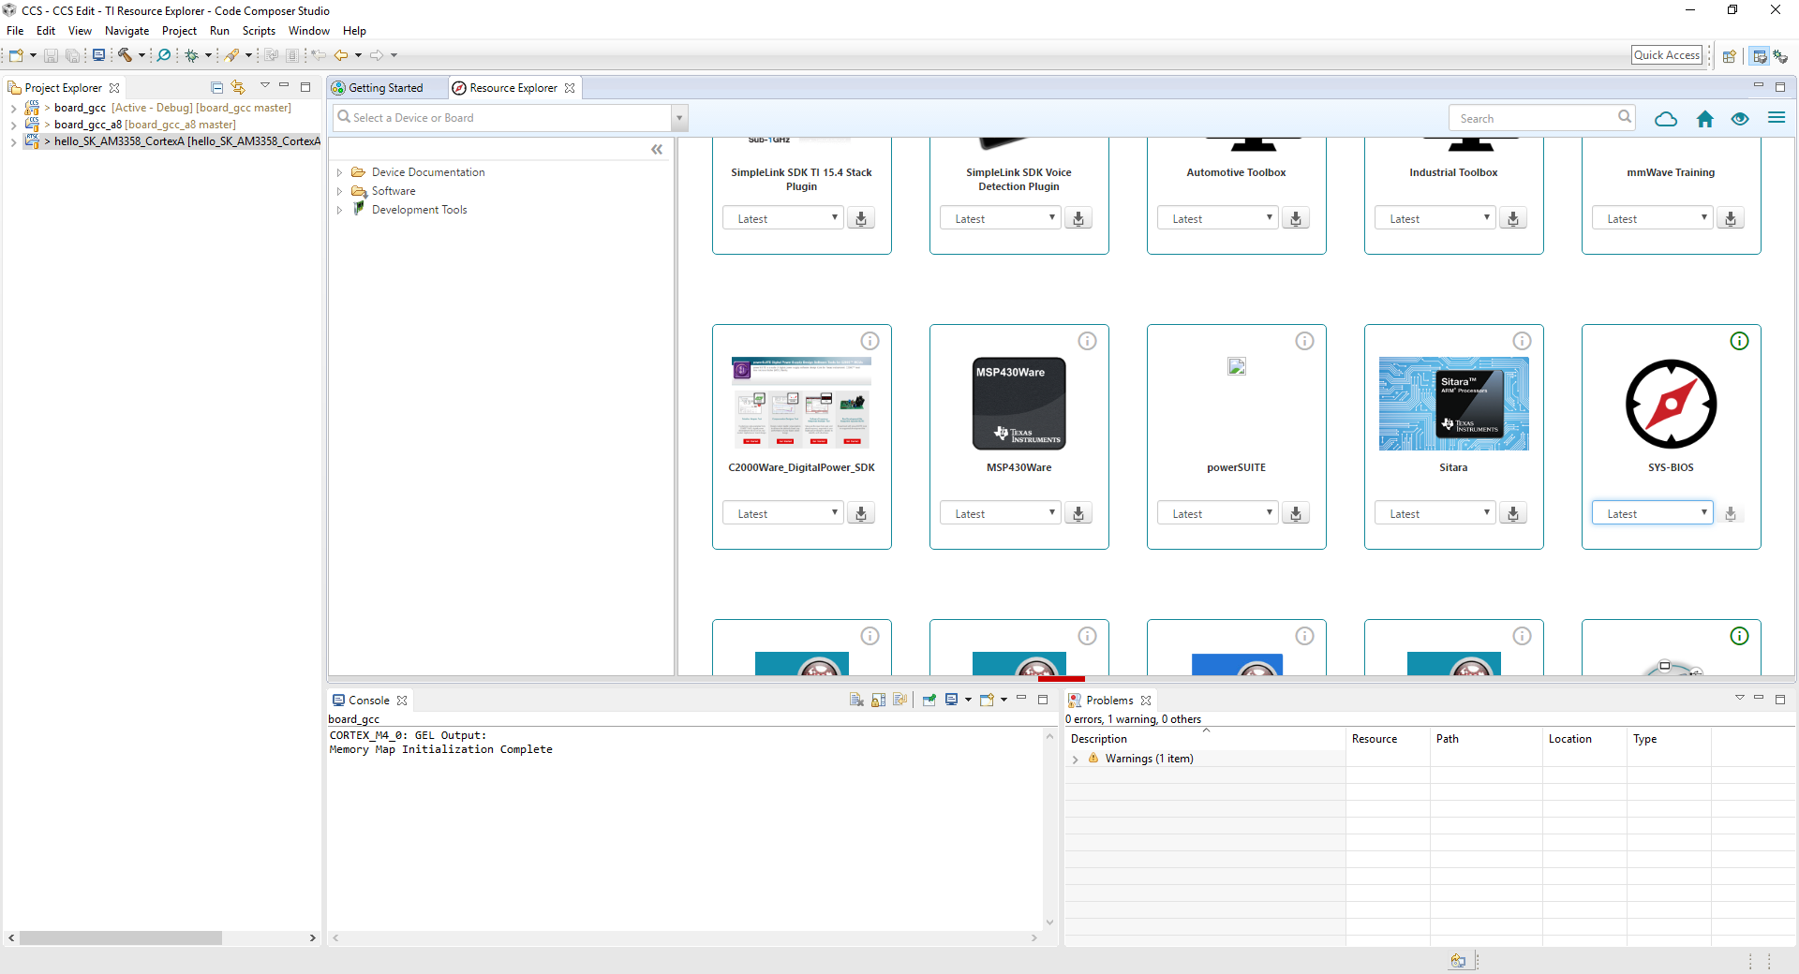
Task: Click Open Perspective icon
Action: [1730, 56]
